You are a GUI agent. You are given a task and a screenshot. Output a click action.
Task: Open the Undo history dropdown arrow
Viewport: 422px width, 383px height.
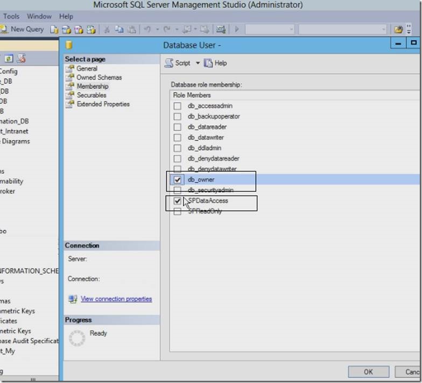coord(157,29)
